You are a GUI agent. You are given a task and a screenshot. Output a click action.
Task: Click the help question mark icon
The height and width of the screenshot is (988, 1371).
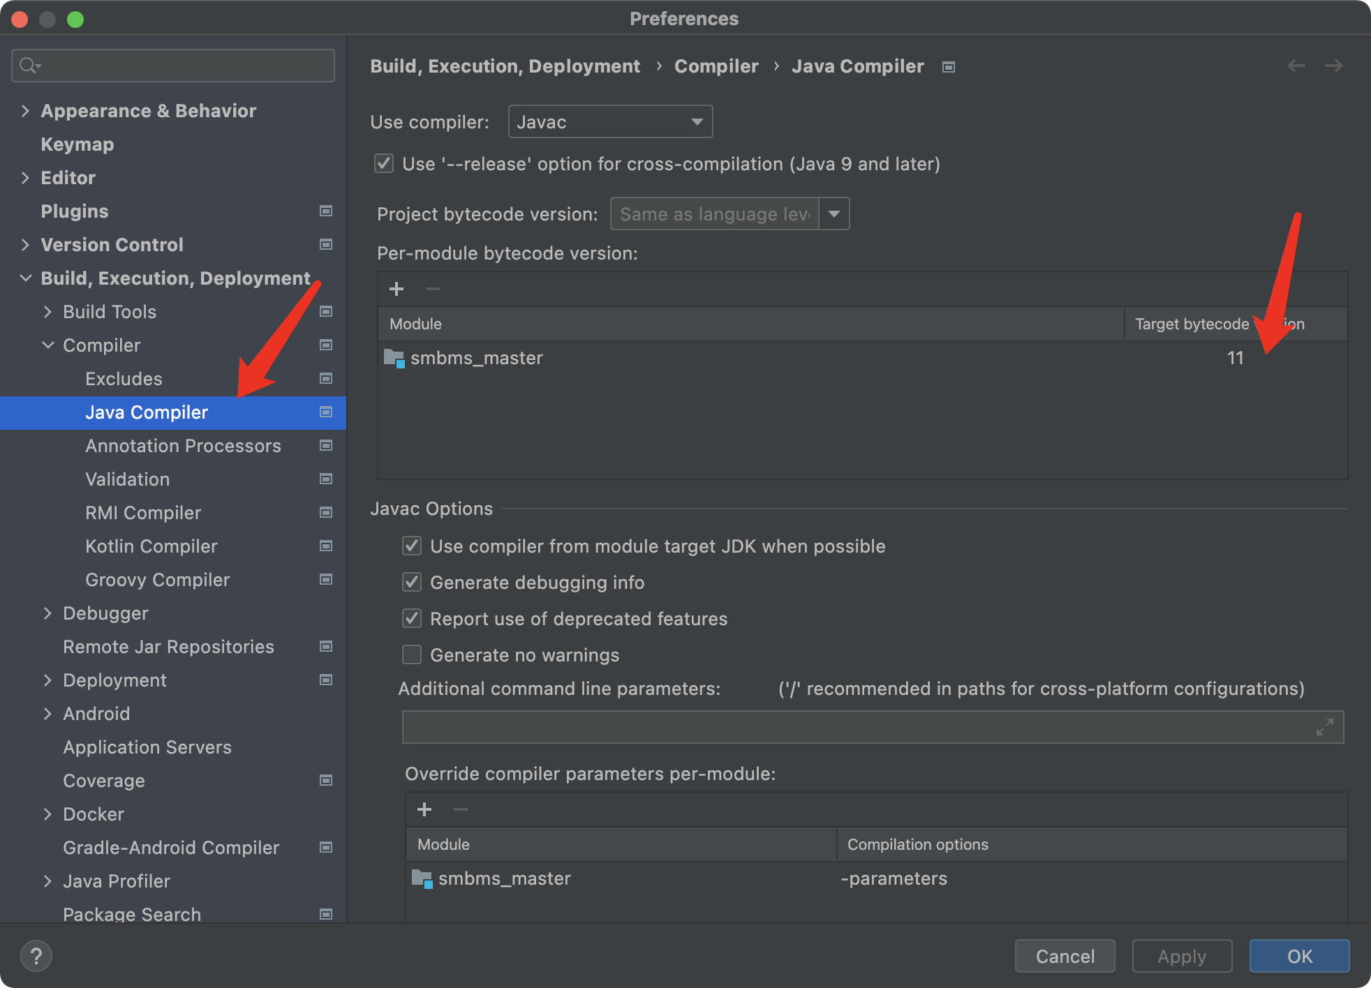[x=36, y=956]
